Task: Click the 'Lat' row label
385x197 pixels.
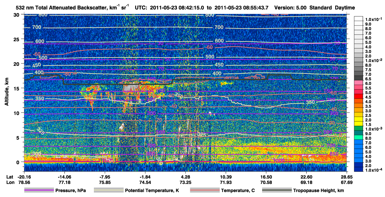Action: coord(10,177)
